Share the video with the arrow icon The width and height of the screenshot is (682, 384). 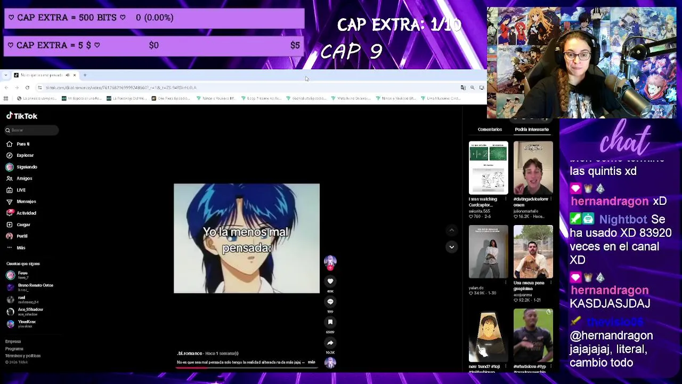click(330, 343)
